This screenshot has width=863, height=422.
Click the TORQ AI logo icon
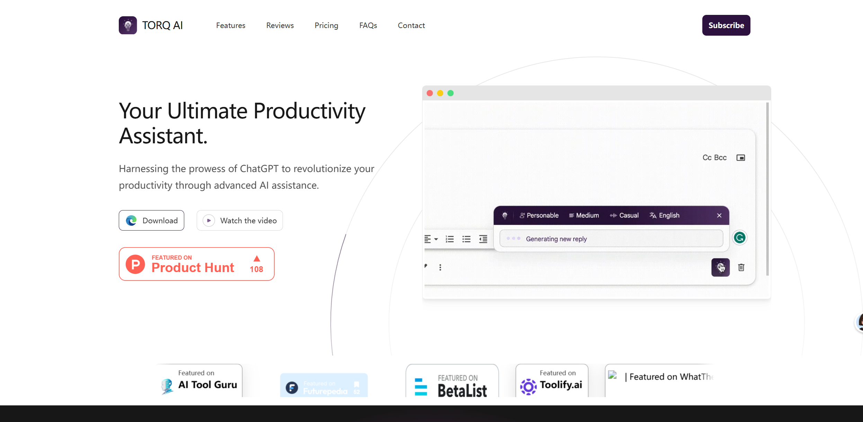click(128, 25)
